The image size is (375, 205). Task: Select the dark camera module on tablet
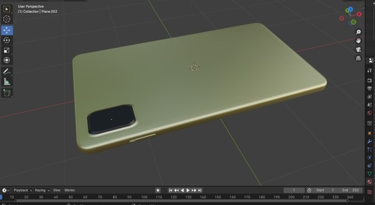[111, 120]
